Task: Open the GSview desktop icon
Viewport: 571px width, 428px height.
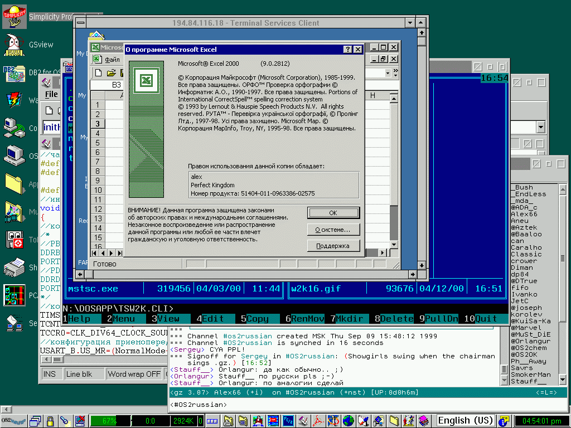Action: coord(14,45)
